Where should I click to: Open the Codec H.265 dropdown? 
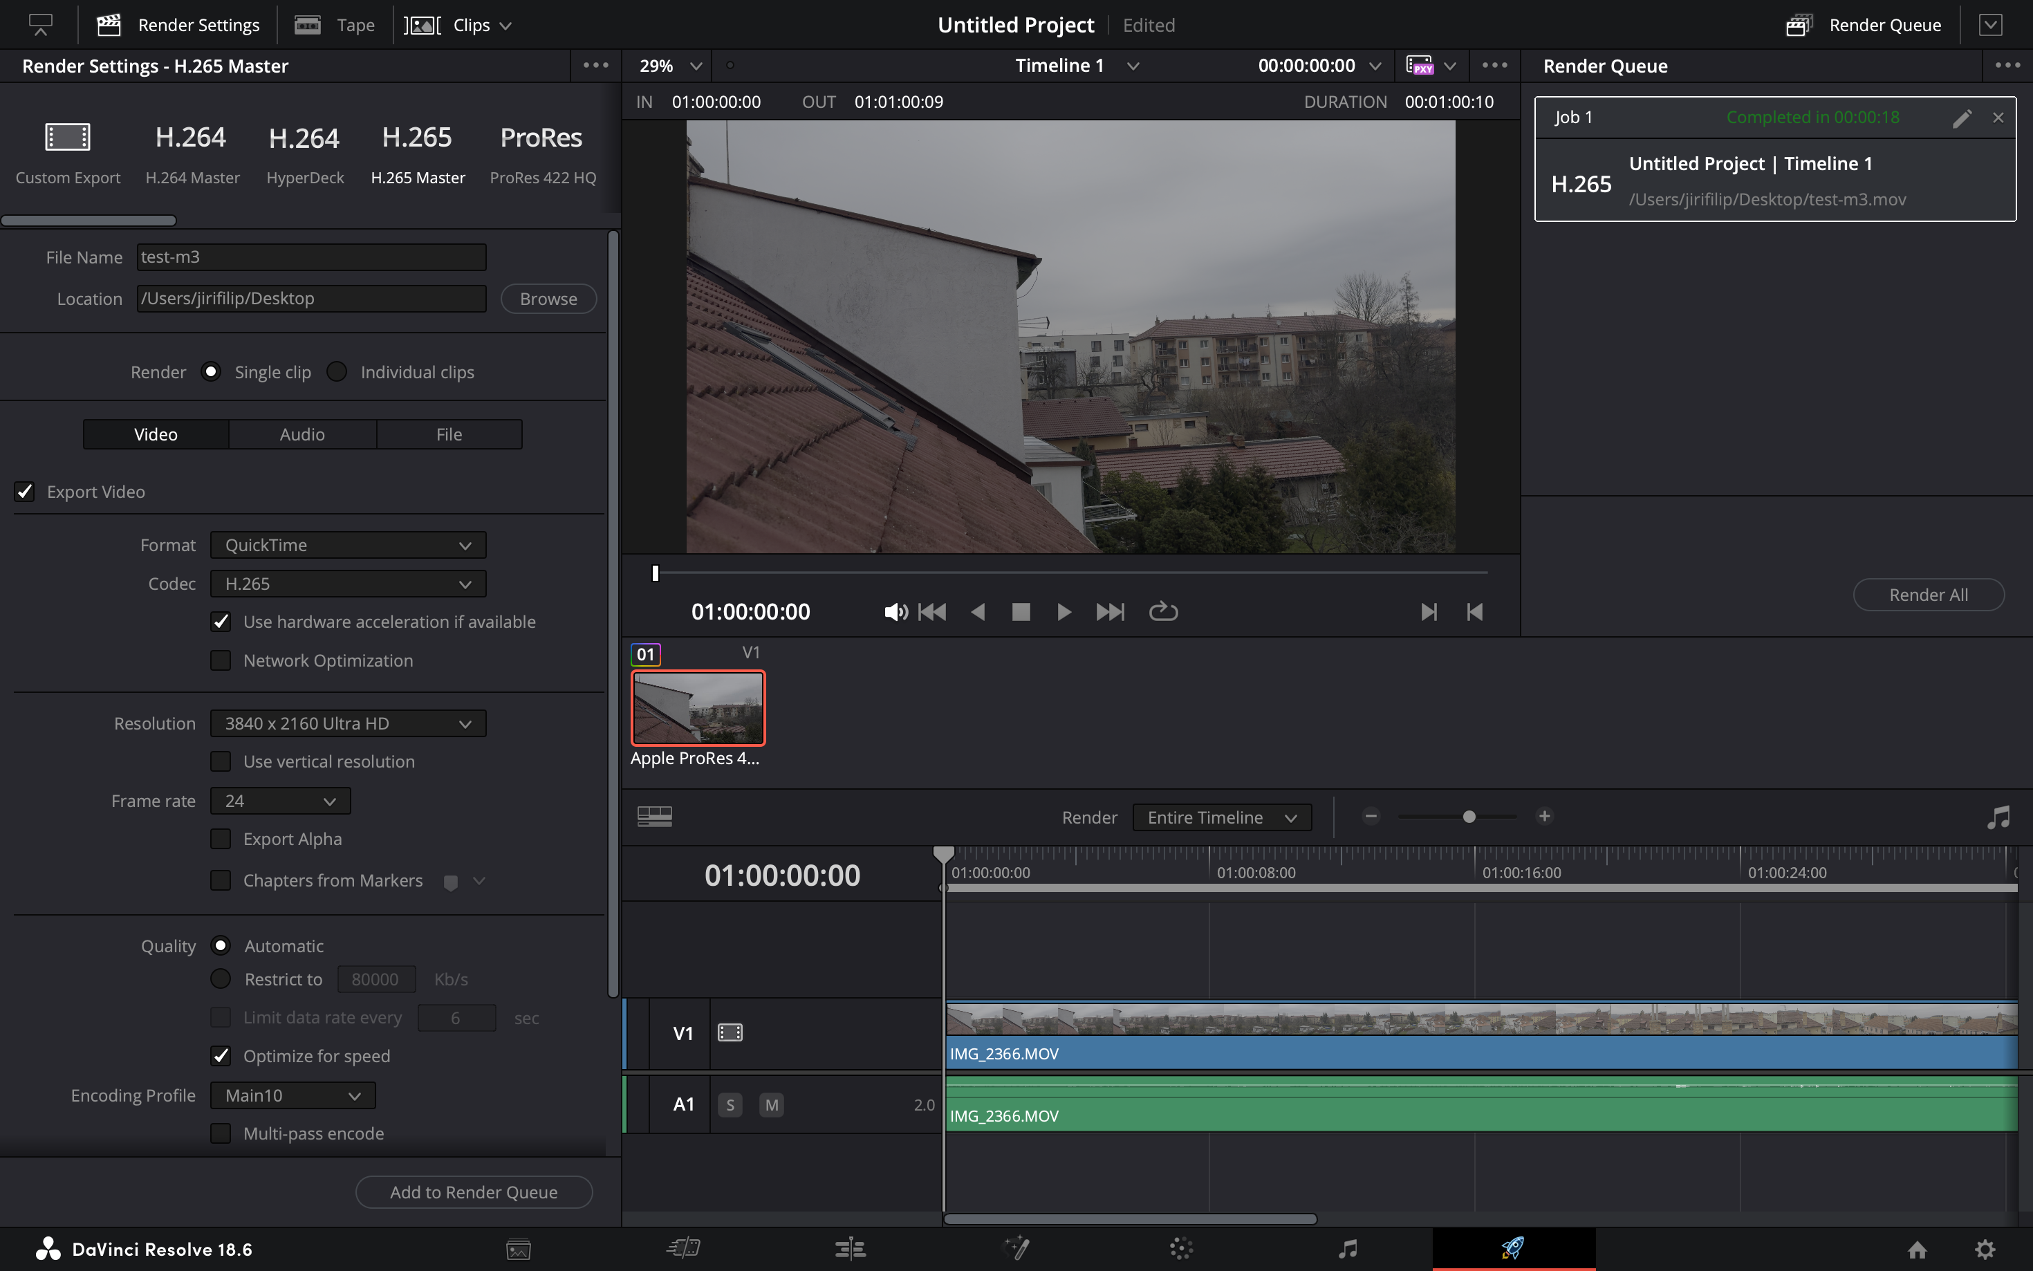pos(347,584)
